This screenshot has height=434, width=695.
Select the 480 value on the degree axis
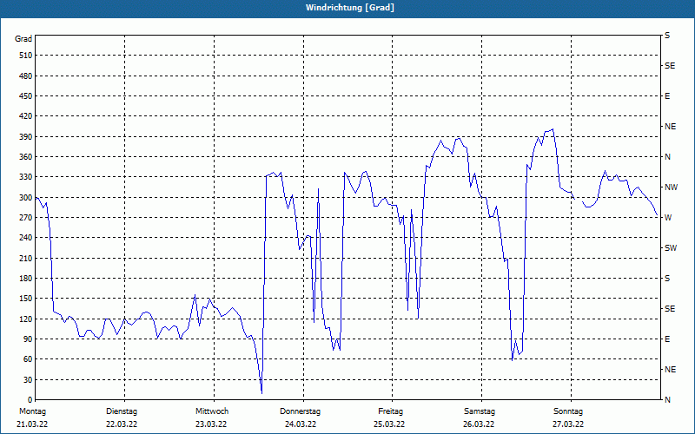25,76
